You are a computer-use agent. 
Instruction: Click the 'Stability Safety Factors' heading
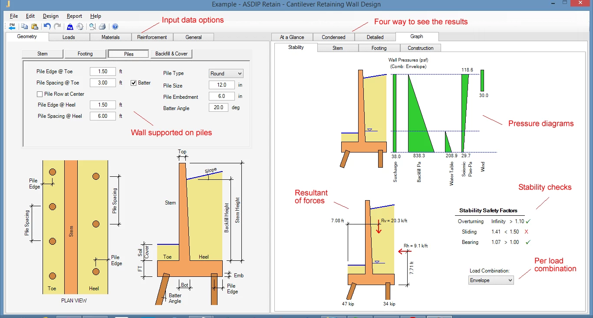pos(488,211)
